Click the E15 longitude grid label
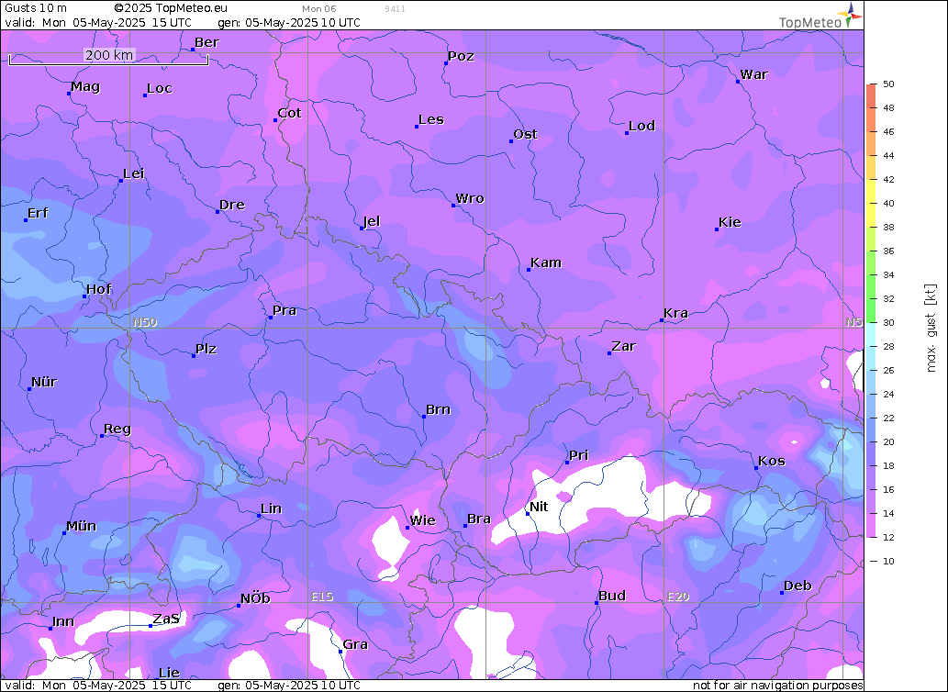This screenshot has height=692, width=948. click(322, 597)
